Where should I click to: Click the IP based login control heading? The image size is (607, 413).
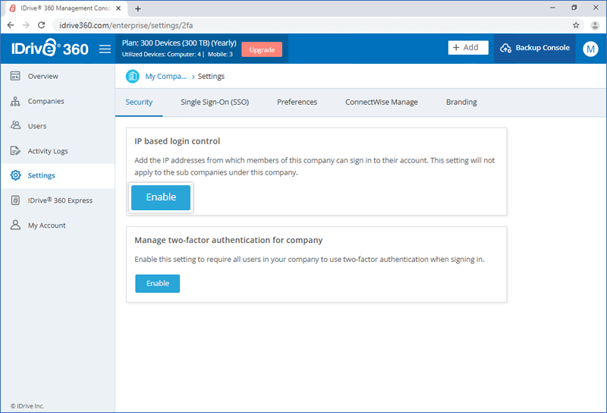(x=178, y=141)
